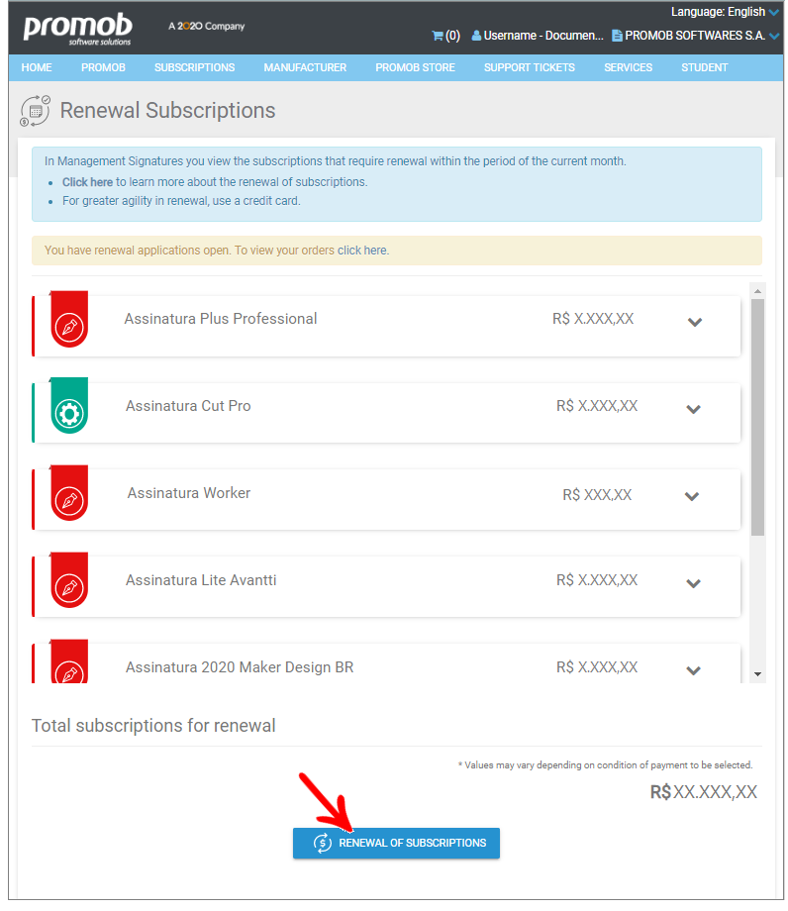Click the R$ X.XXX,XX price of Lite Avantti

coord(597,580)
